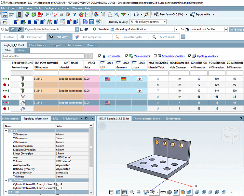The image size is (244, 196).
Task: Click the green filter funnel icon
Action: pos(123,14)
